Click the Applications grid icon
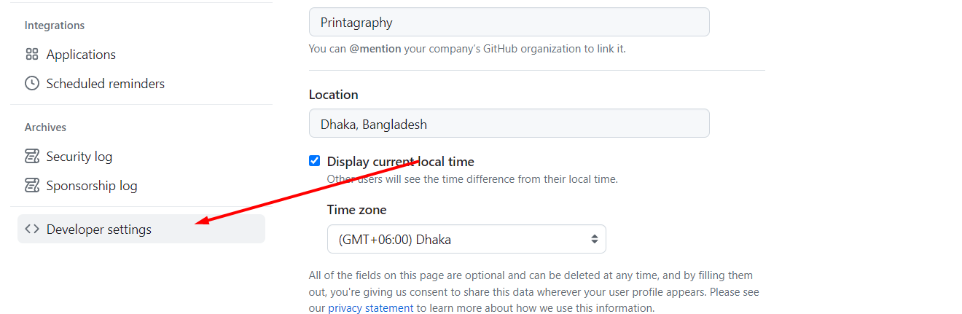The image size is (962, 314). pos(31,55)
